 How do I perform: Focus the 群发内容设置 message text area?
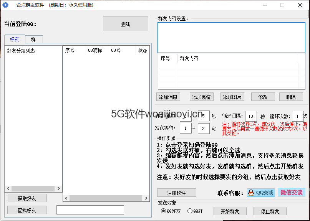[231, 38]
